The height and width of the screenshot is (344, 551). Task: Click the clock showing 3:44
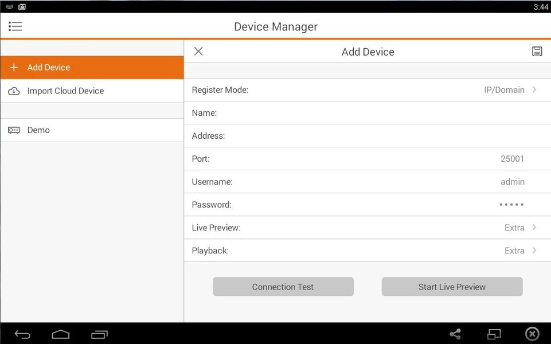coord(541,7)
